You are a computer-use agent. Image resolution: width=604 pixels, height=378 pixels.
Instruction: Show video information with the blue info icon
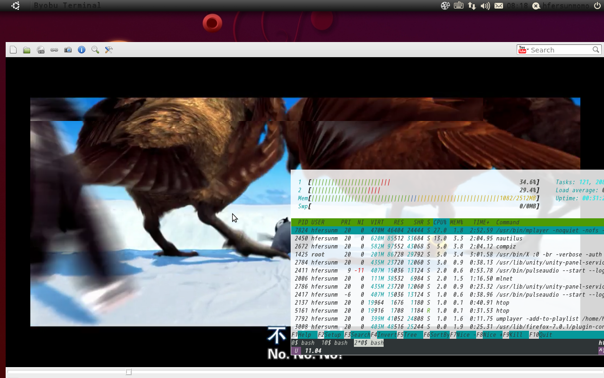[82, 50]
